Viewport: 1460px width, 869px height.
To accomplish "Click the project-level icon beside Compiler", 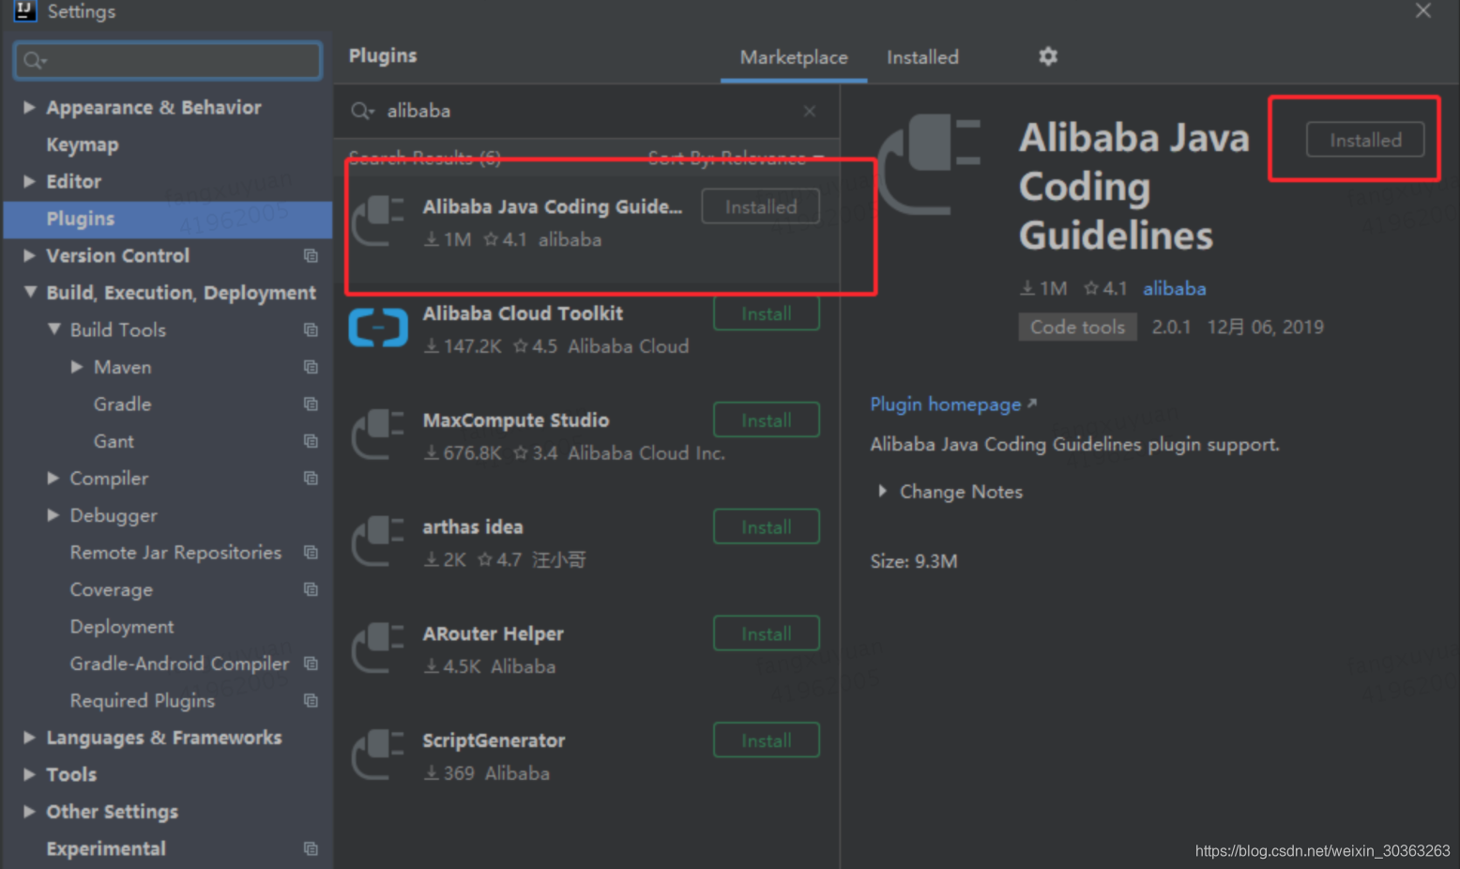I will 311,478.
